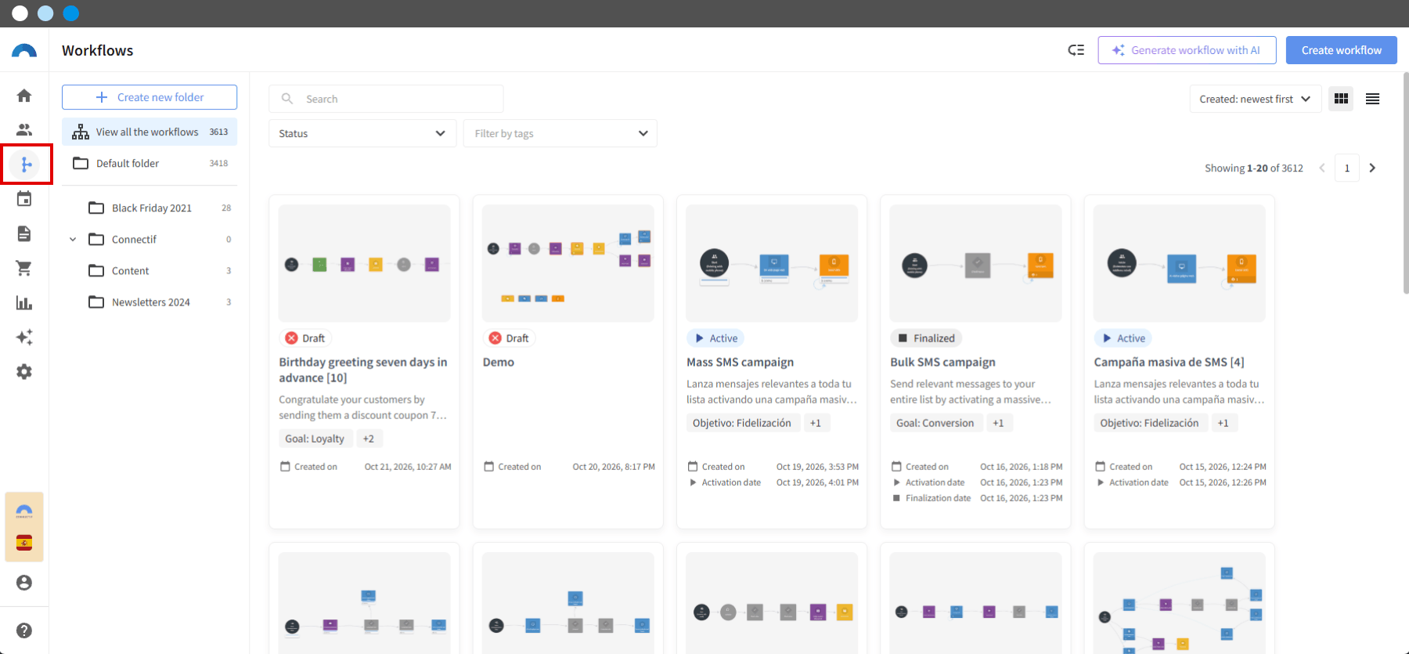Open Bulk SMS campaign workflow title
This screenshot has width=1409, height=654.
point(942,362)
